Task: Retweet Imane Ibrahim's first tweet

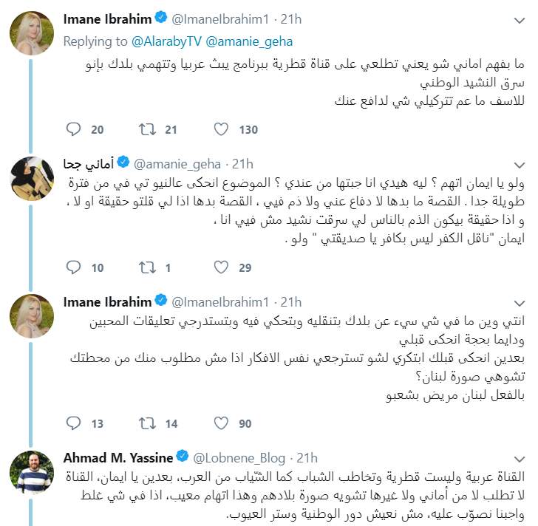Action: 147,129
